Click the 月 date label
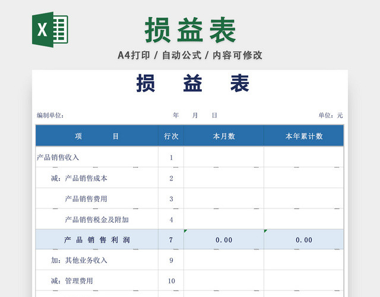Viewport: 380px width, 297px height. (195, 115)
